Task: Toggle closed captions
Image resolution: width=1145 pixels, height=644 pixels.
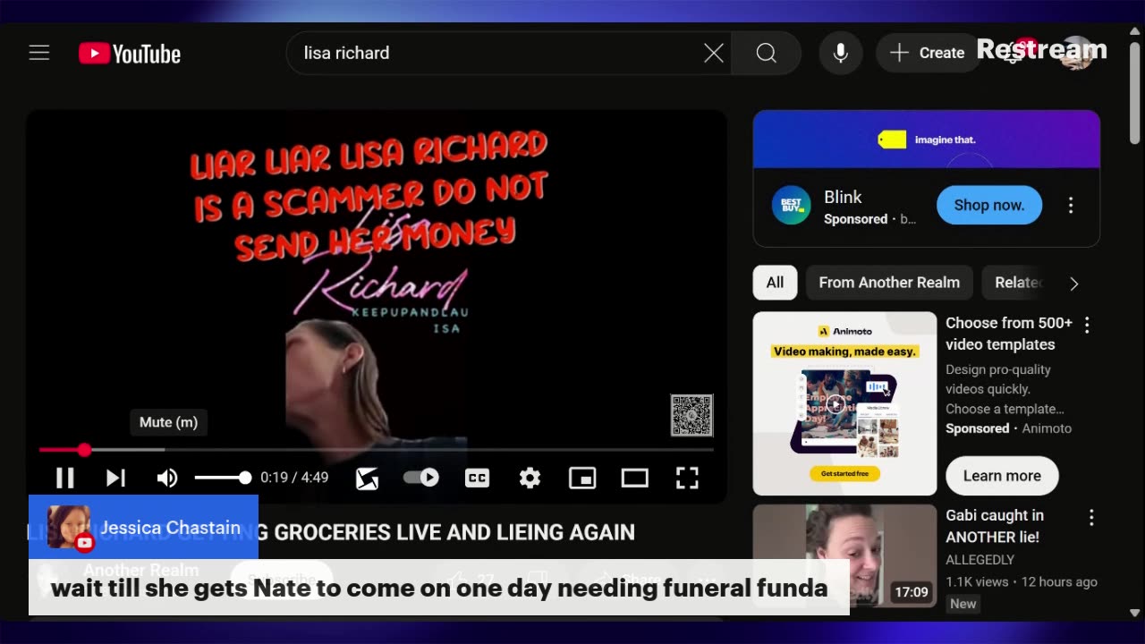Action: pos(477,478)
